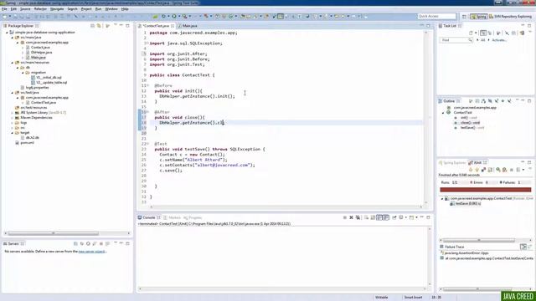Click the Clear Console icon
The image size is (536, 301).
[x=366, y=217]
